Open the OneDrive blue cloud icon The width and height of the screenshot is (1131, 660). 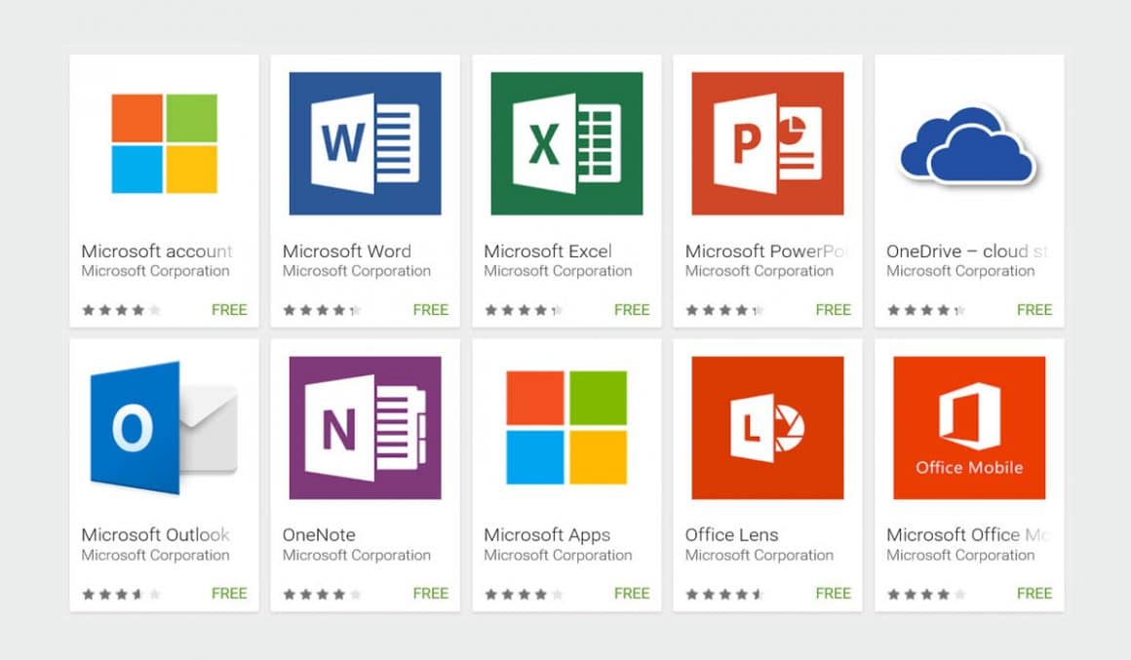point(968,145)
